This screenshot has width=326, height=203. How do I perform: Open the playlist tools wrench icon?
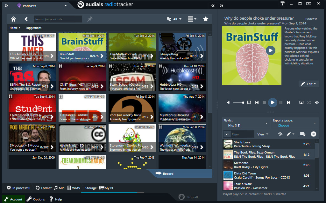tap(280, 134)
